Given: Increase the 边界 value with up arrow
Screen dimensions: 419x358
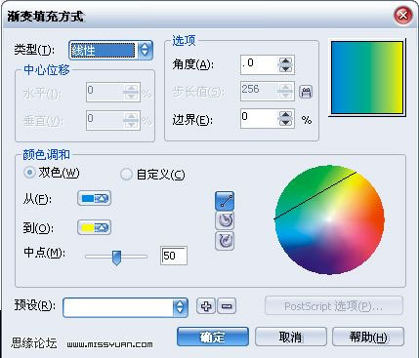Looking at the screenshot, I should pos(286,115).
